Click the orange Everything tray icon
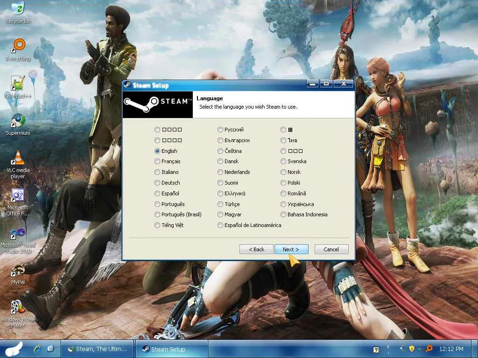The image size is (478, 358). [x=429, y=349]
